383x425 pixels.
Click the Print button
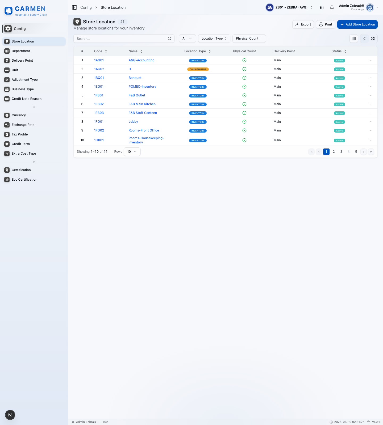pos(326,24)
